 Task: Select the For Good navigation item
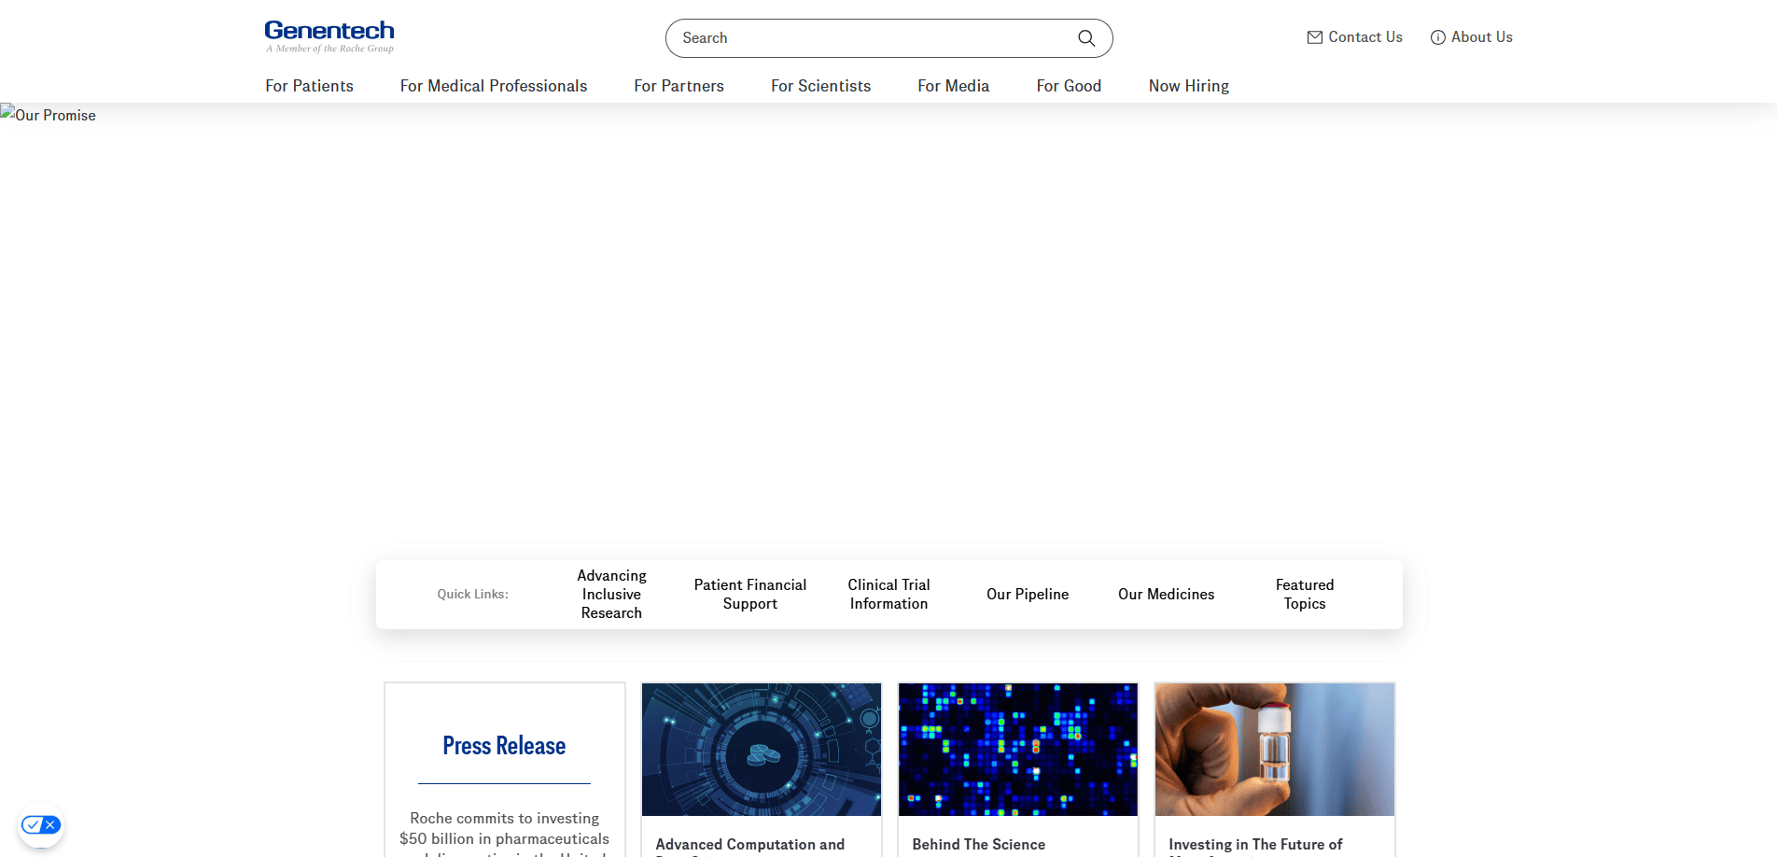(1068, 86)
